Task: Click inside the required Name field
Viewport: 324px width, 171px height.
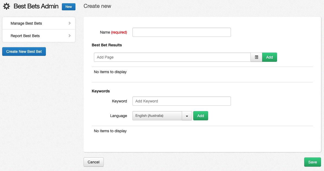Action: 181,32
